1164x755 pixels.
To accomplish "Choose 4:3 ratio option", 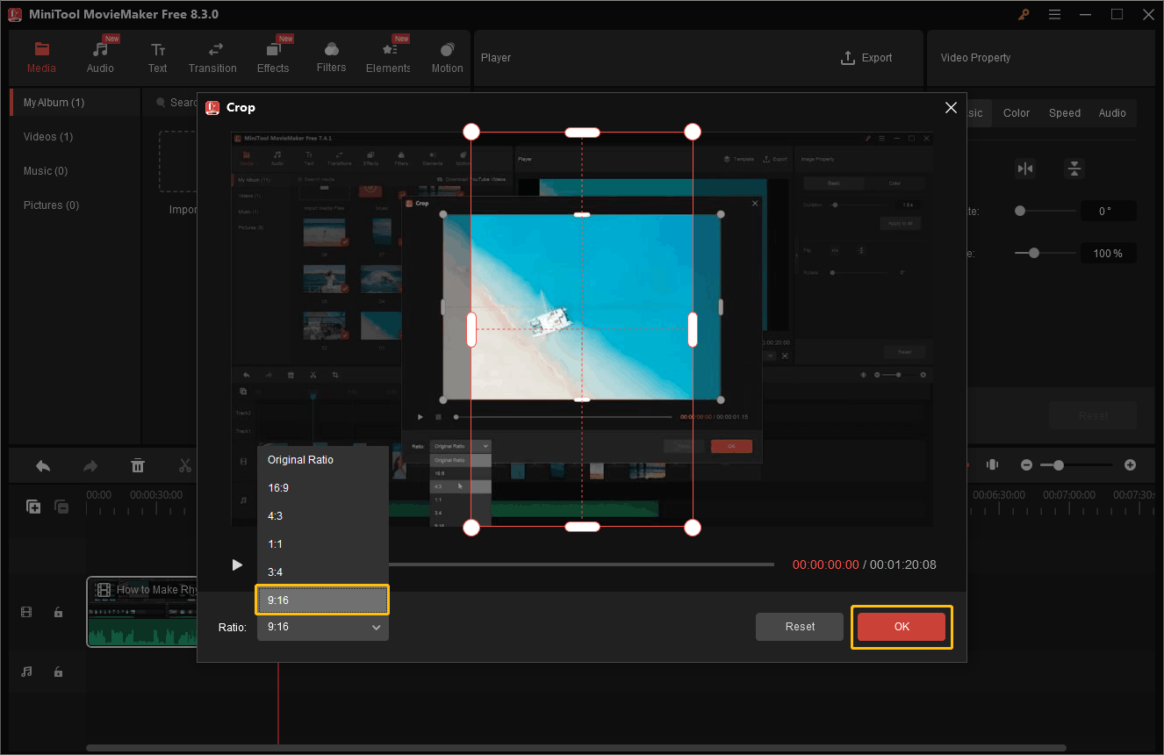I will [322, 516].
